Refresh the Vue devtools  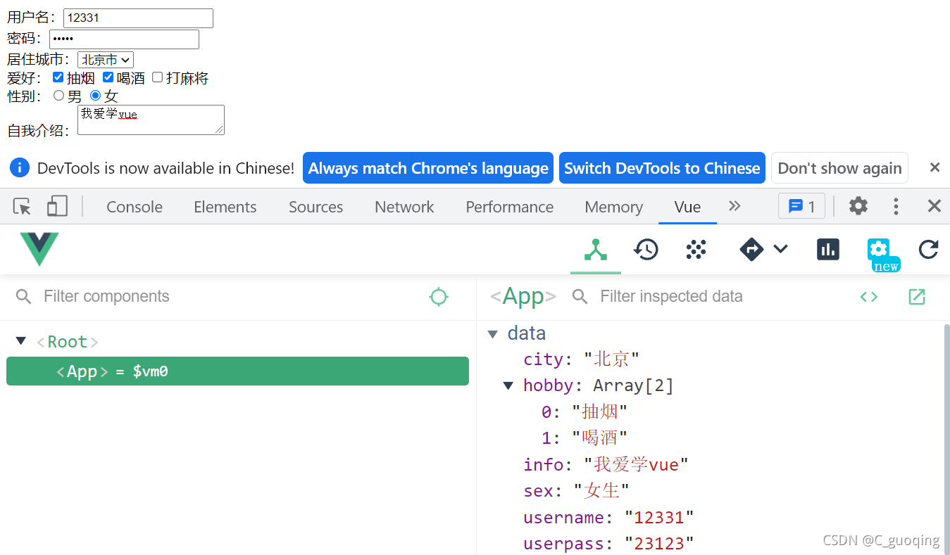pyautogui.click(x=929, y=249)
